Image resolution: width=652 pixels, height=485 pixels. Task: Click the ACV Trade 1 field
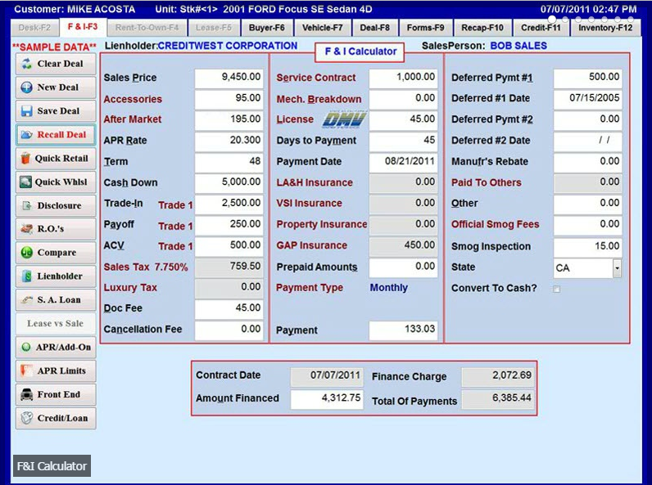coord(229,245)
